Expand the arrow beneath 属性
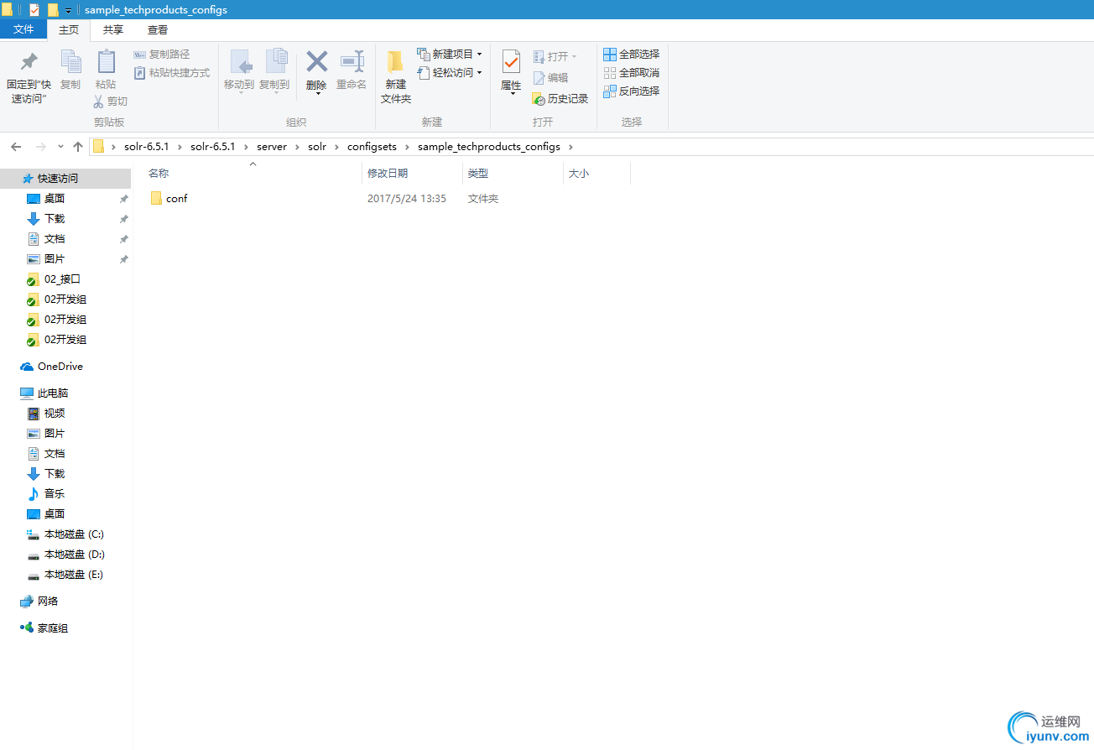Screen dimensions: 1094x750 (x=512, y=94)
